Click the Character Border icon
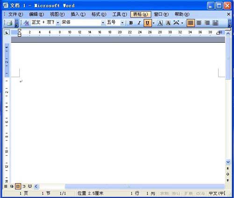The width and height of the screenshot is (234, 198). coord(160,23)
